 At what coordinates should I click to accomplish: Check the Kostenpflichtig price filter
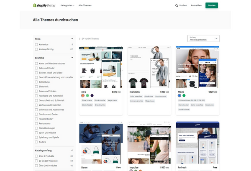[x=36, y=49]
